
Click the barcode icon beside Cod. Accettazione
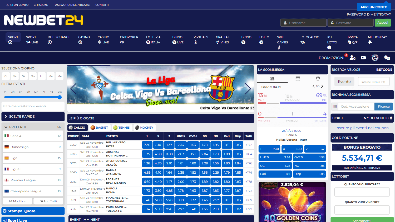335,106
